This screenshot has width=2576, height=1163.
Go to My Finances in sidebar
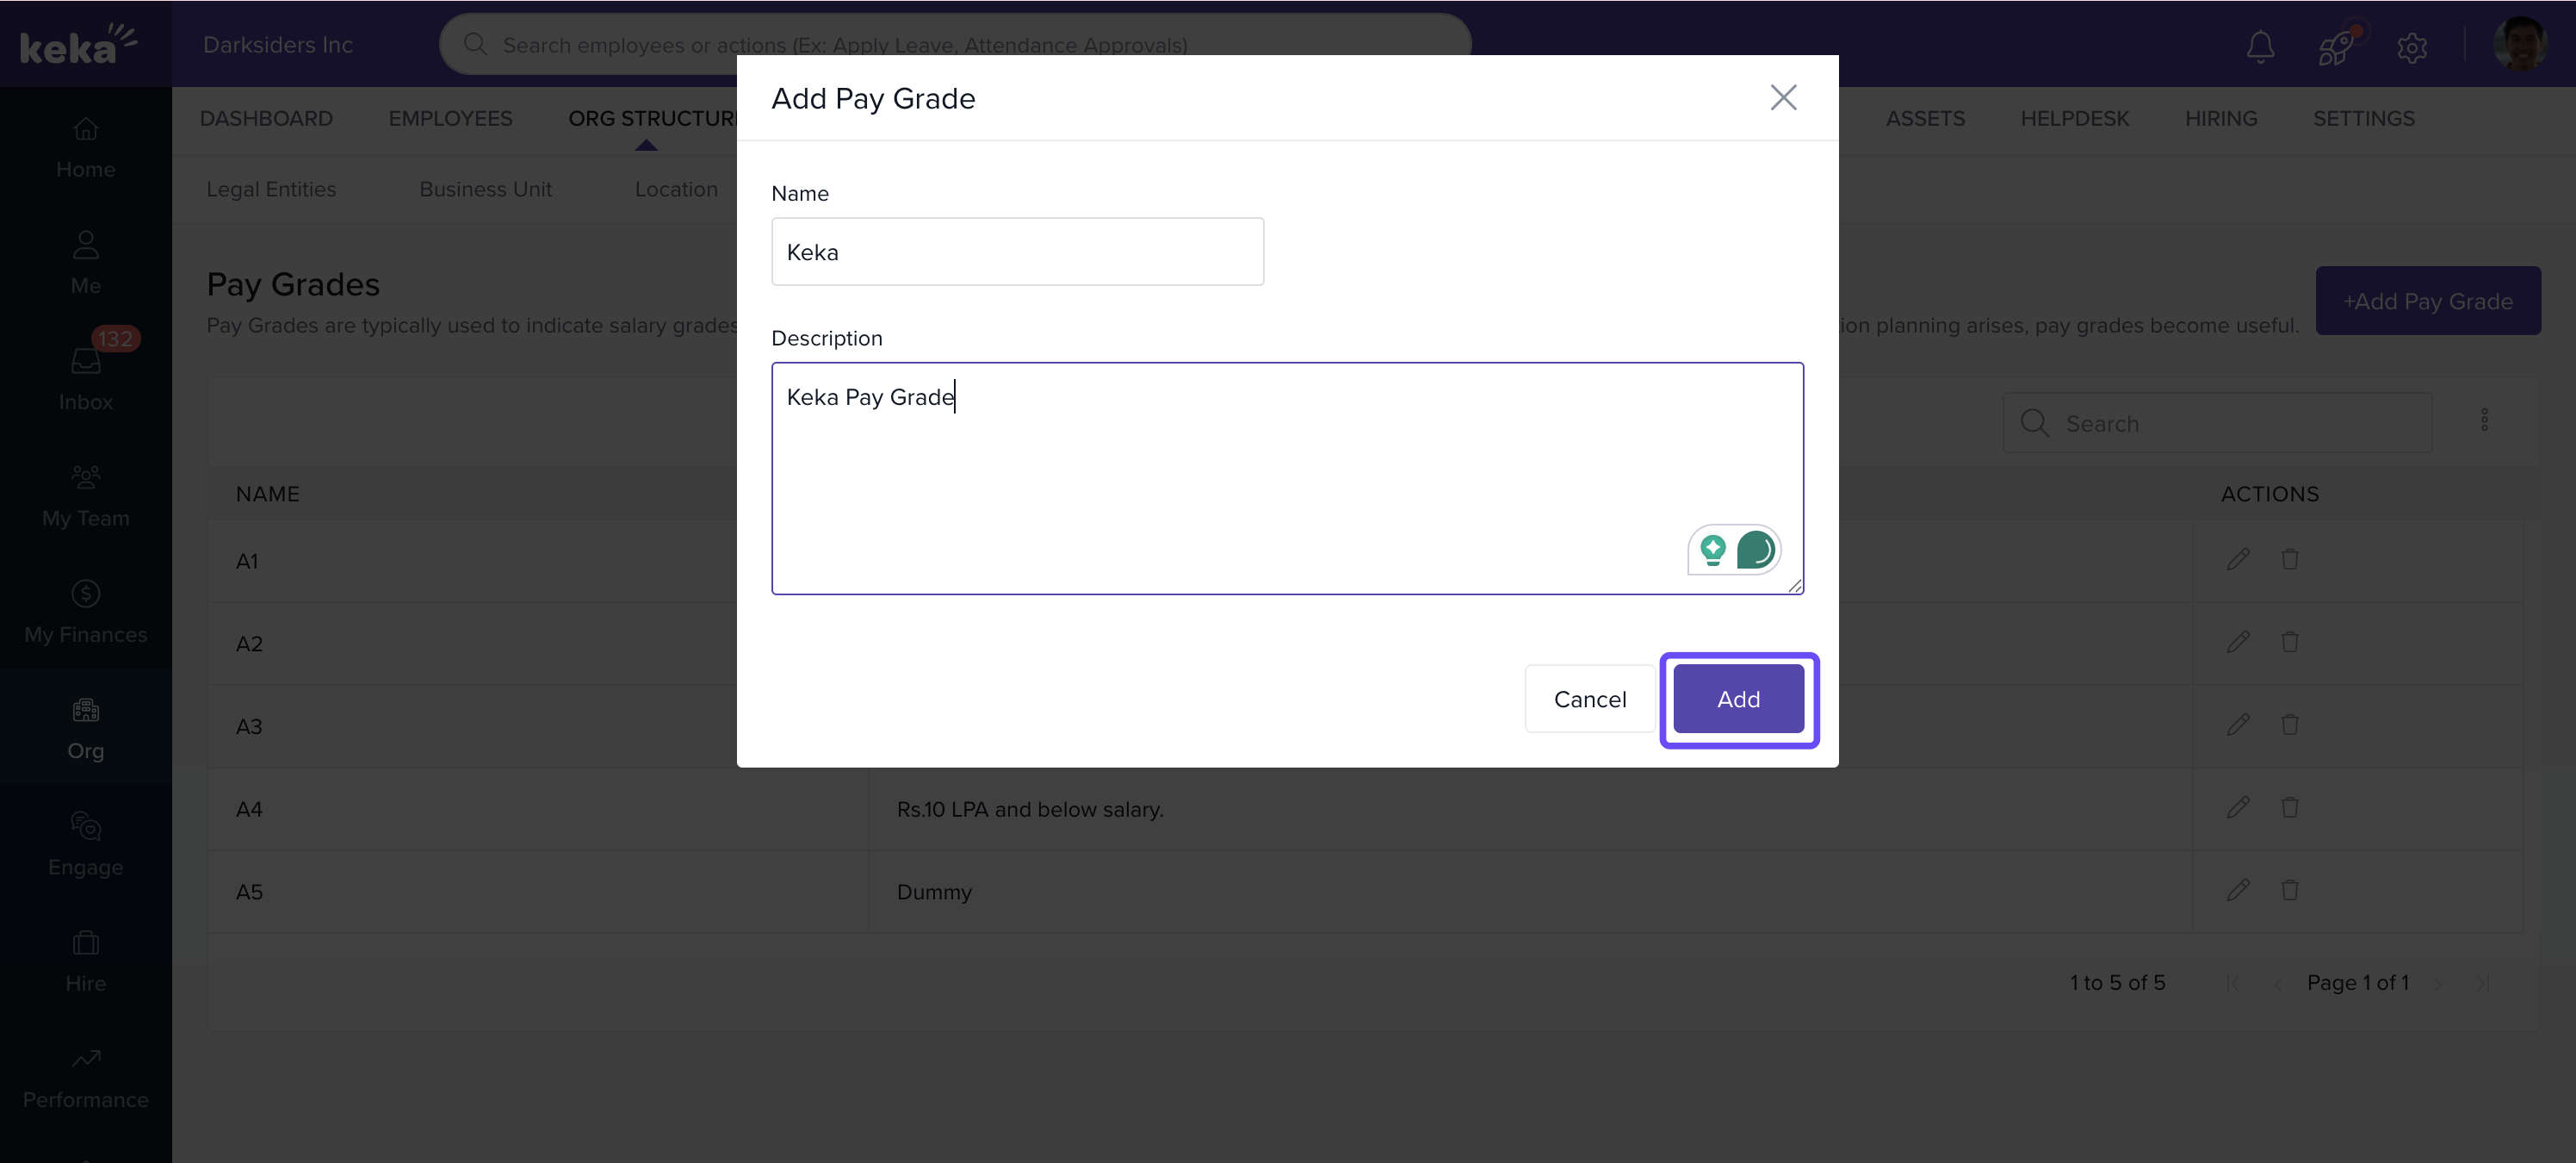pyautogui.click(x=85, y=612)
